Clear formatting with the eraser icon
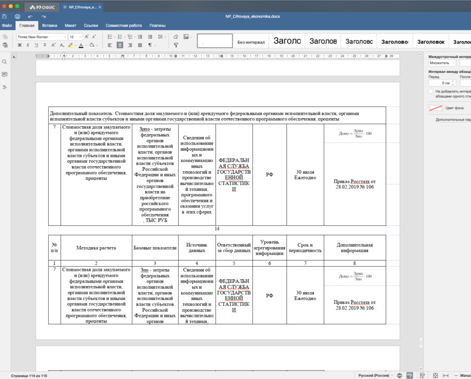Viewport: 471px width, 379px height. pos(176,37)
